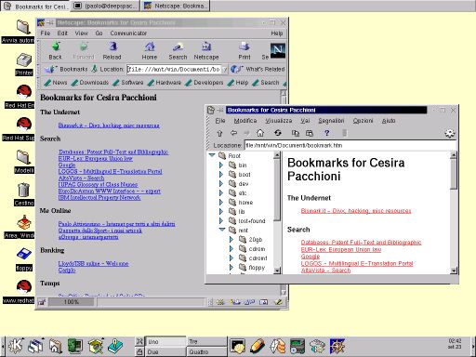Viewport: 476px width, 357px height.
Task: Open Cestino trash desktop icon
Action: pos(24,194)
